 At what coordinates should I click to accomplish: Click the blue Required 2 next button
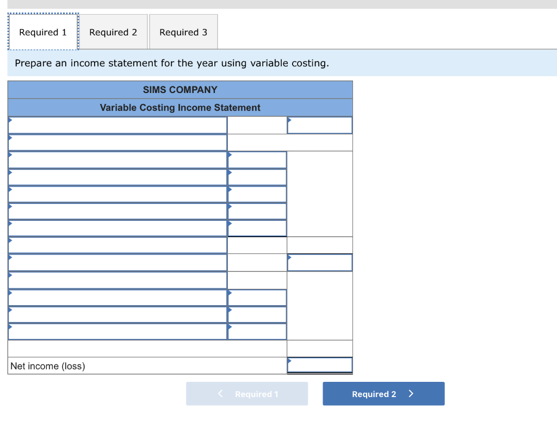(x=383, y=394)
